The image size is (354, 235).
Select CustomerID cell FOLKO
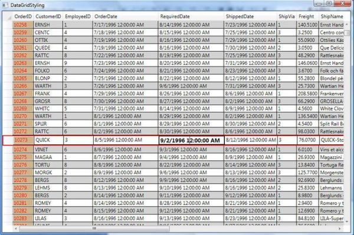(48, 71)
